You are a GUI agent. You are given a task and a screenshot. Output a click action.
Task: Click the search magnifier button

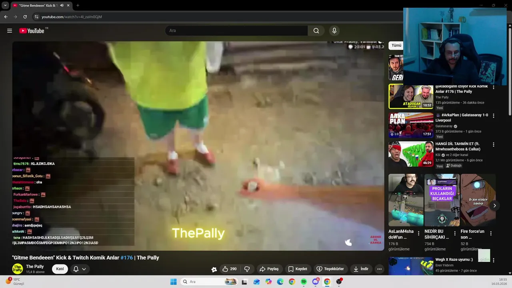316,31
